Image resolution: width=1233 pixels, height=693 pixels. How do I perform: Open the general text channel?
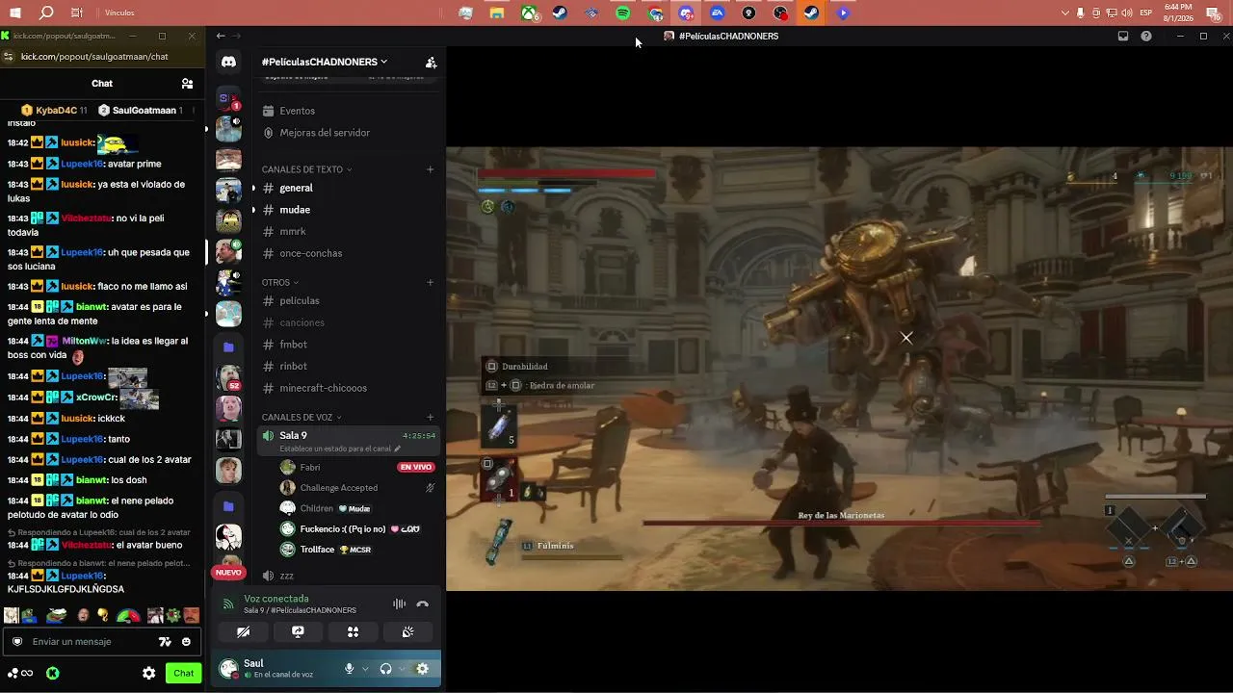pos(349,188)
